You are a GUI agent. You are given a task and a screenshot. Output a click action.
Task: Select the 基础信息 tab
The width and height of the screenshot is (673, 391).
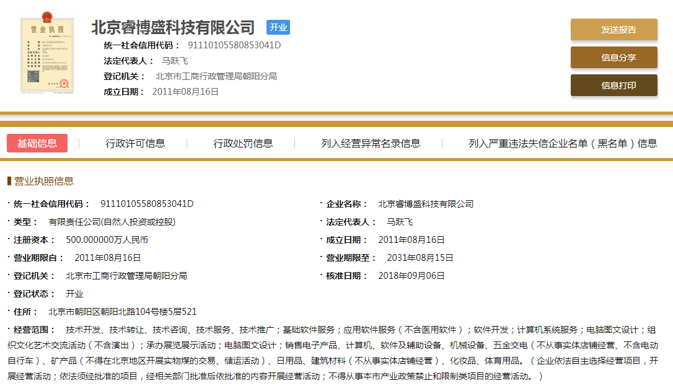[x=37, y=143]
